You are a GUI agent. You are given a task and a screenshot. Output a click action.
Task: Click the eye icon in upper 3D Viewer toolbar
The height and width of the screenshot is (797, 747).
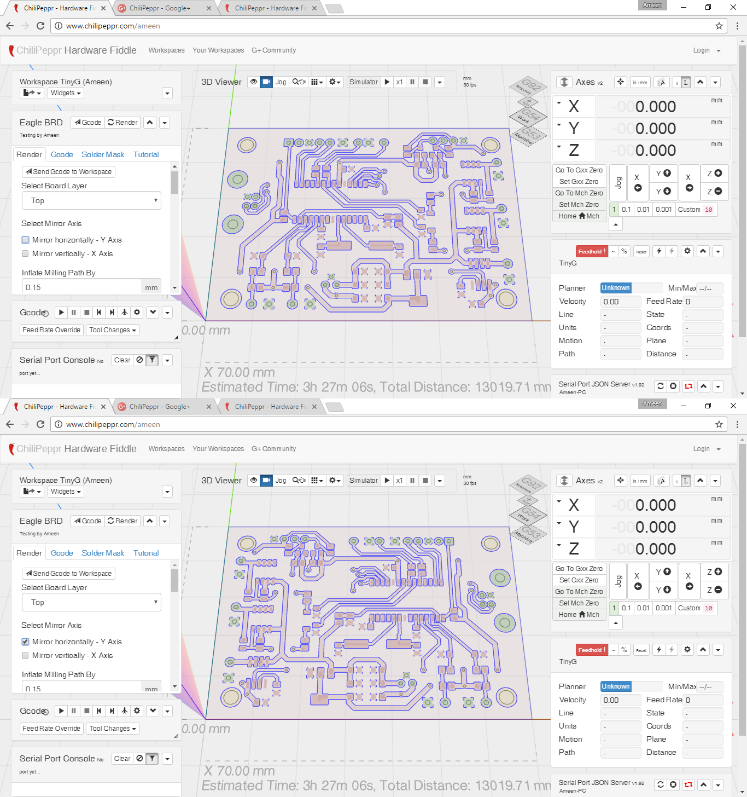pos(254,82)
